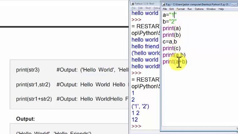Click print(str1+str2) in the slide code box

pyautogui.click(x=34, y=99)
